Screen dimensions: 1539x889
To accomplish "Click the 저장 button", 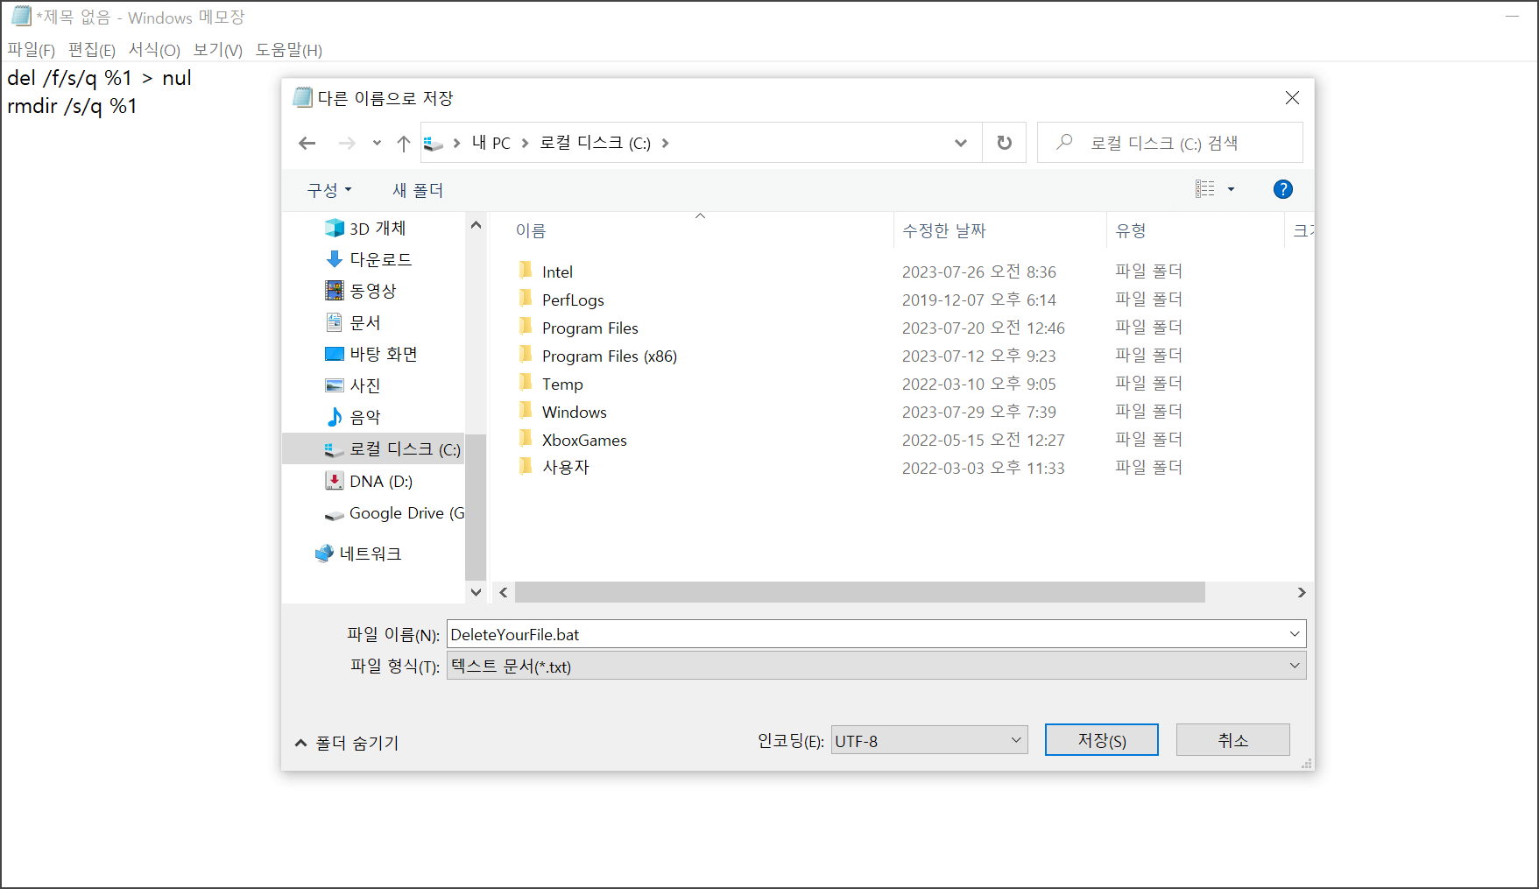I will click(x=1102, y=740).
